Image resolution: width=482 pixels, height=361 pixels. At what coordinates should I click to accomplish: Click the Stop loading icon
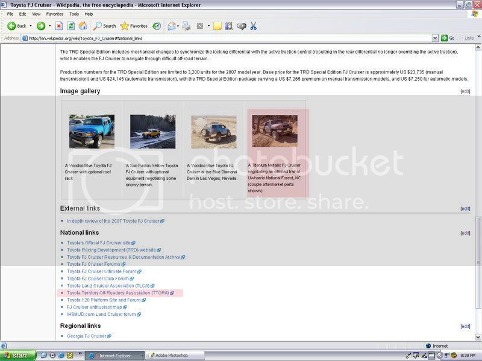click(x=59, y=26)
